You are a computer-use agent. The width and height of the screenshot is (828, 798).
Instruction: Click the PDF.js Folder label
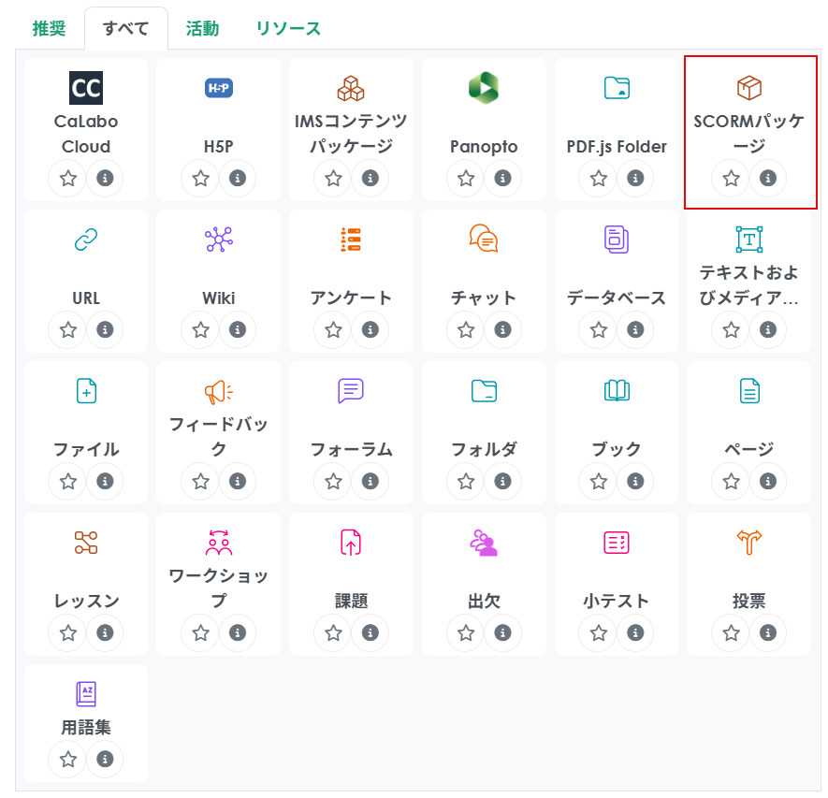point(617,147)
